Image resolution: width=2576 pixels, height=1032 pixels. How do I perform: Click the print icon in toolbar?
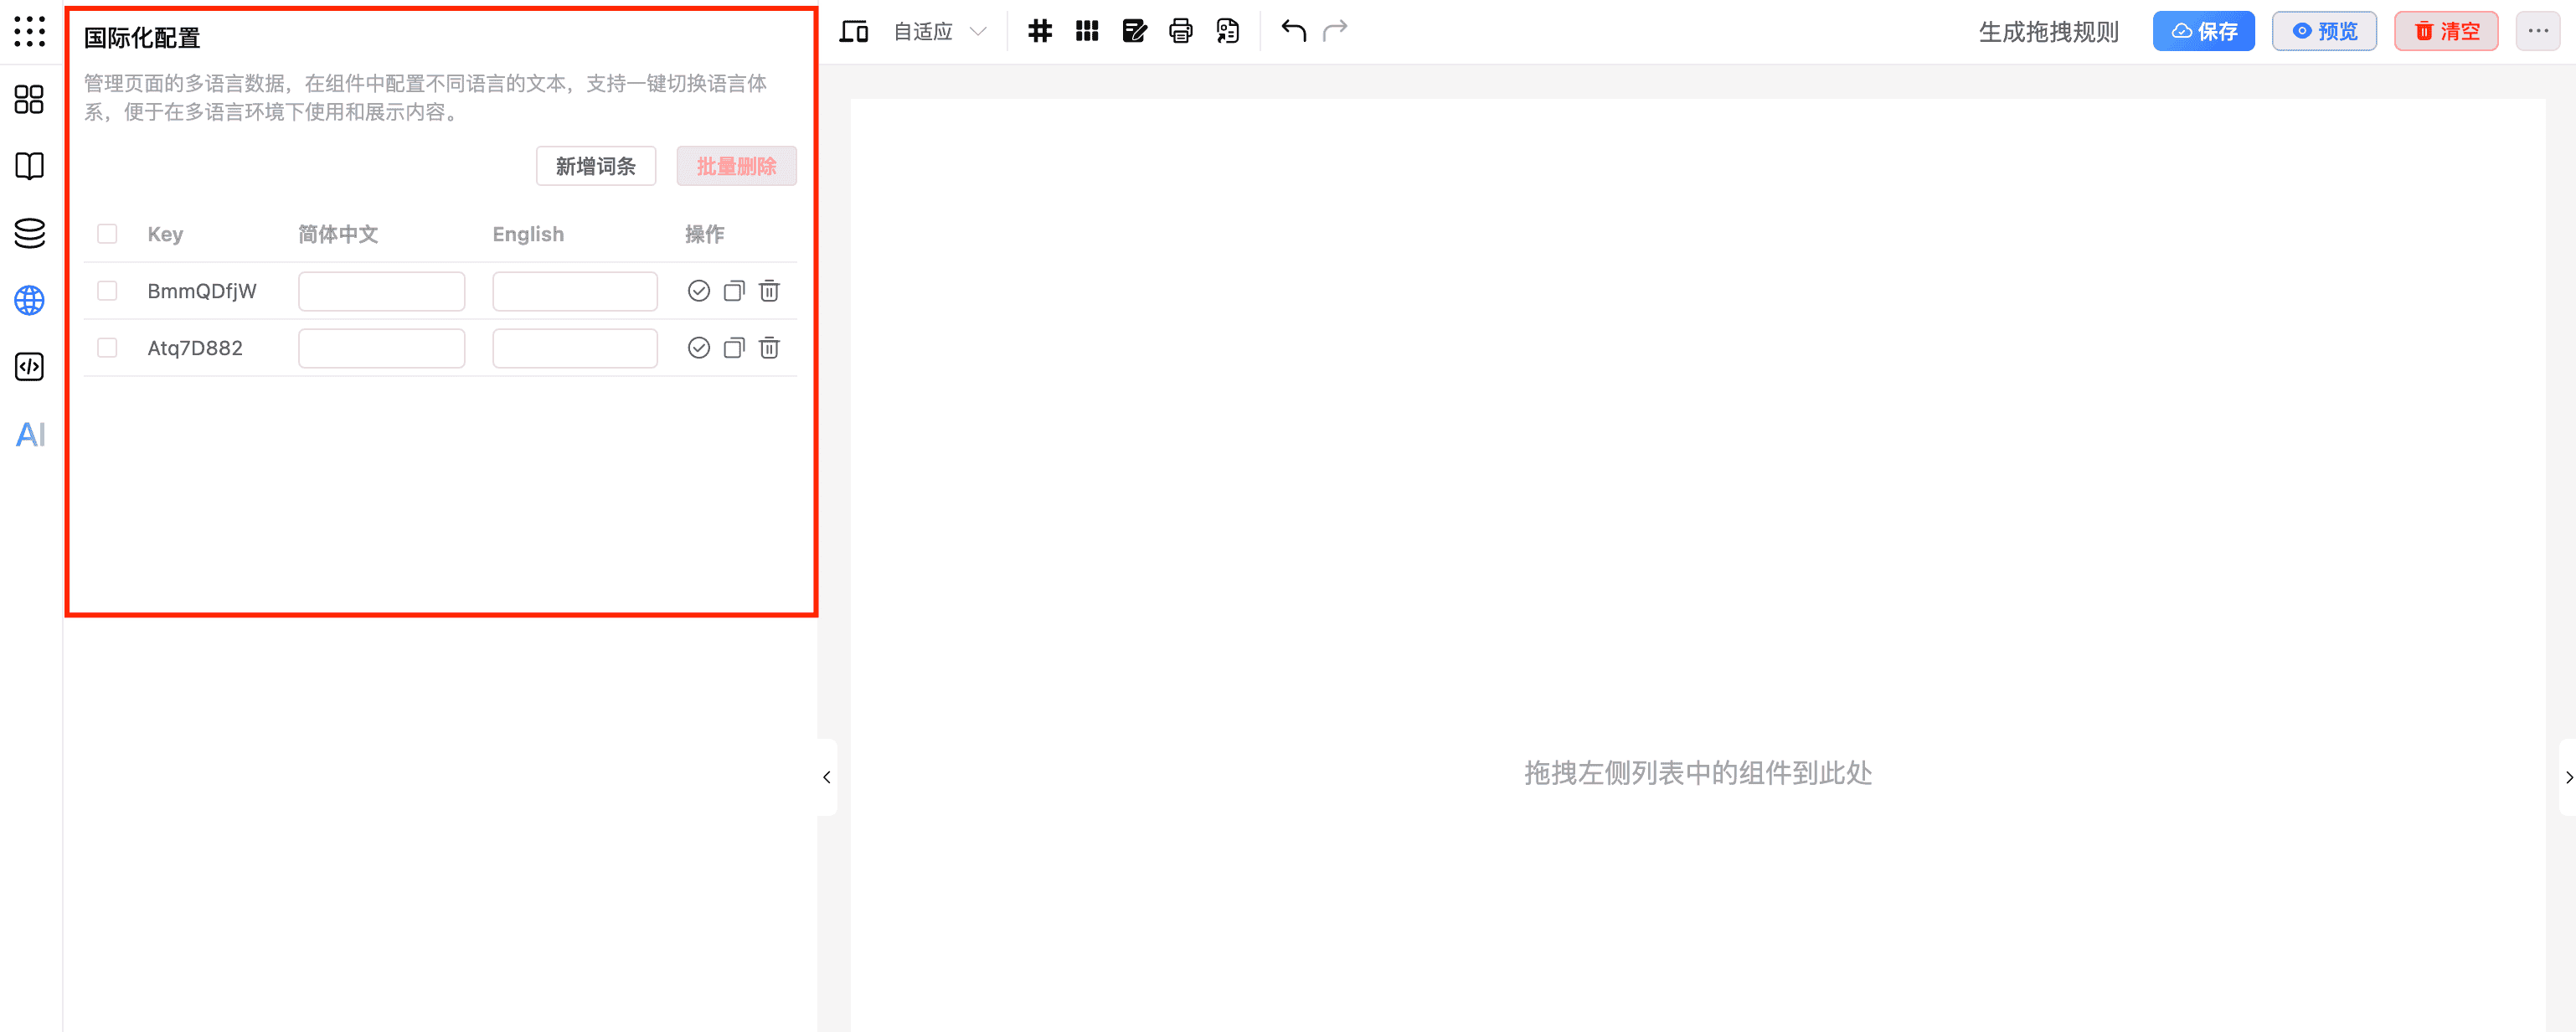1180,31
